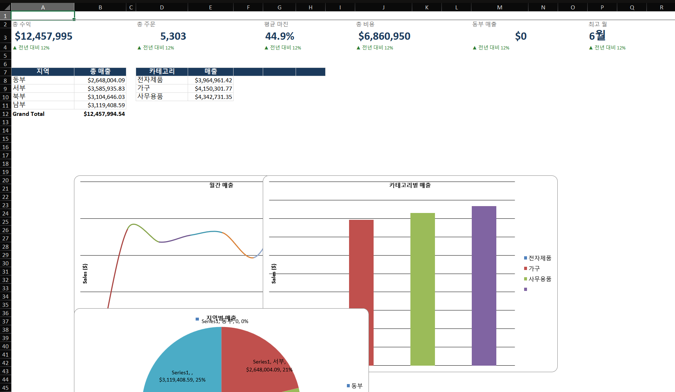Viewport: 675px width, 392px height.
Task: Click the 지역 table header cell
Action: point(43,71)
